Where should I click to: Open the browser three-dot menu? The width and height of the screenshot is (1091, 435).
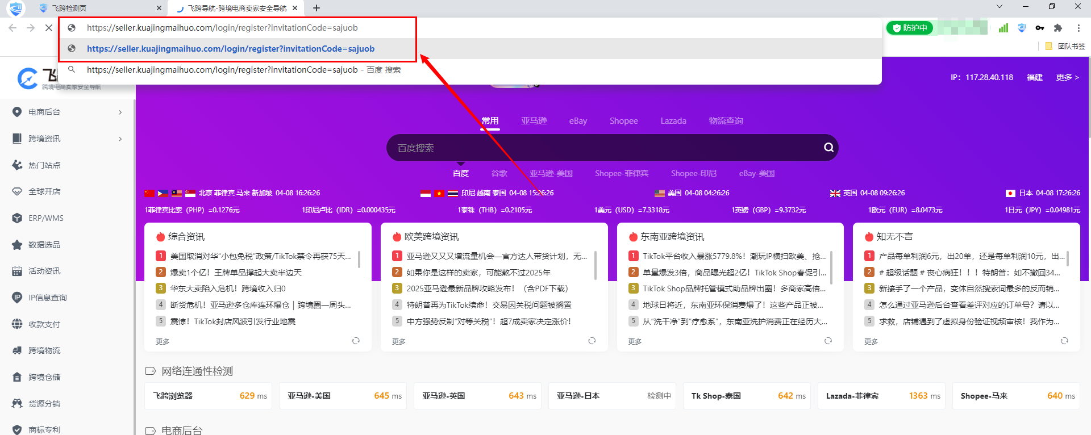click(x=1078, y=28)
